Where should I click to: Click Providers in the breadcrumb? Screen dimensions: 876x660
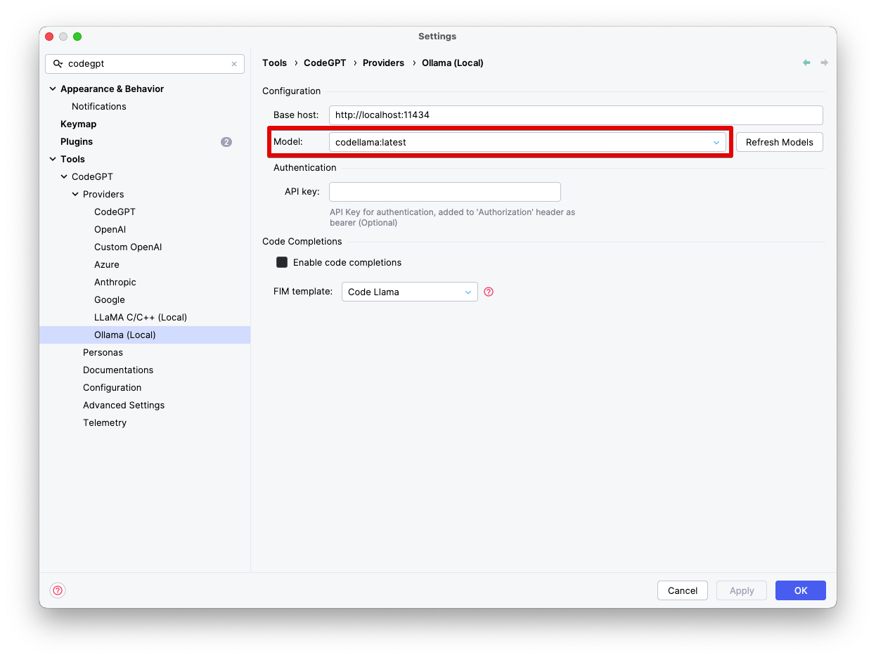click(383, 63)
